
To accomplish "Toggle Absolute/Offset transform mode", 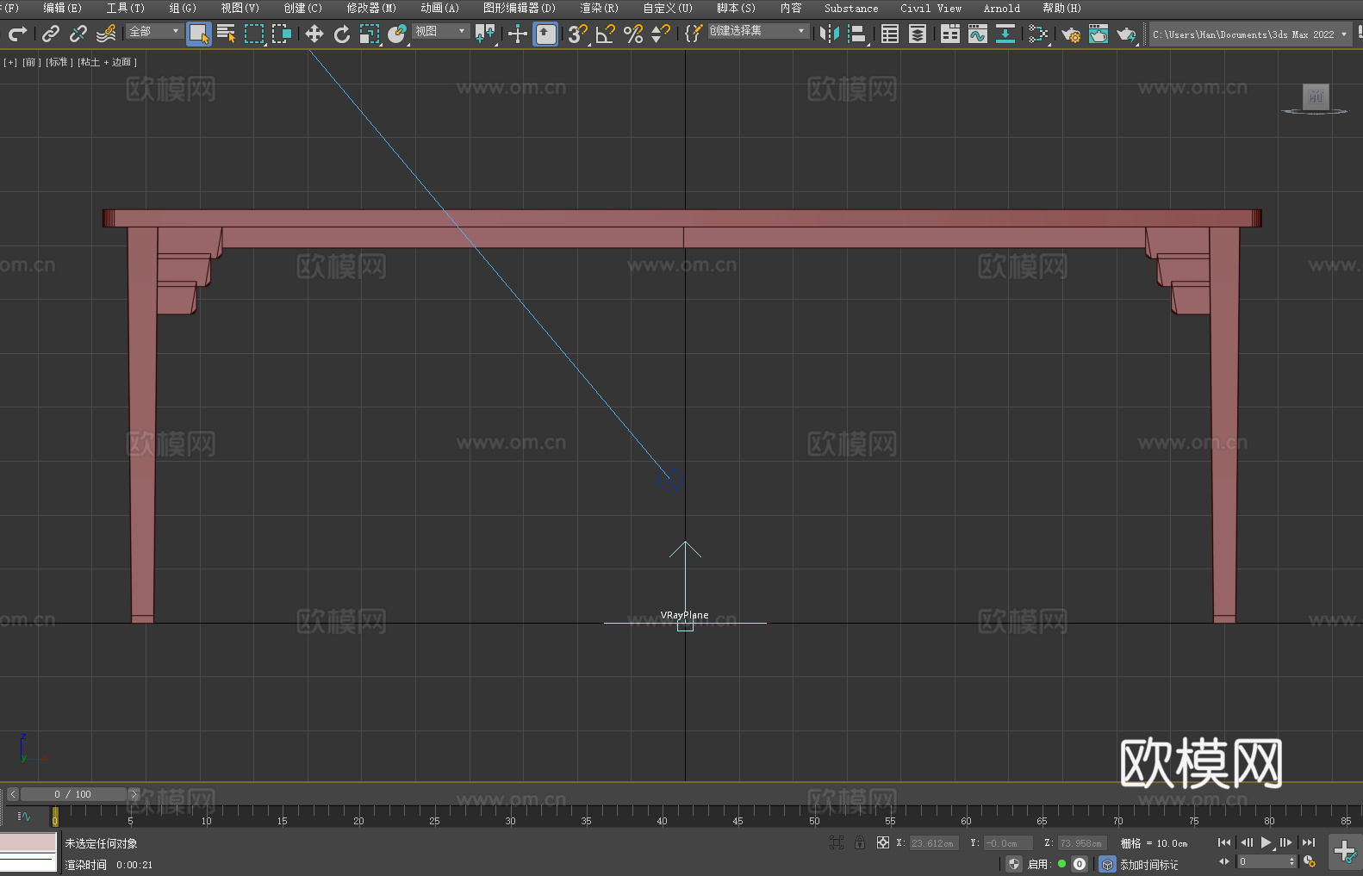I will click(x=883, y=842).
